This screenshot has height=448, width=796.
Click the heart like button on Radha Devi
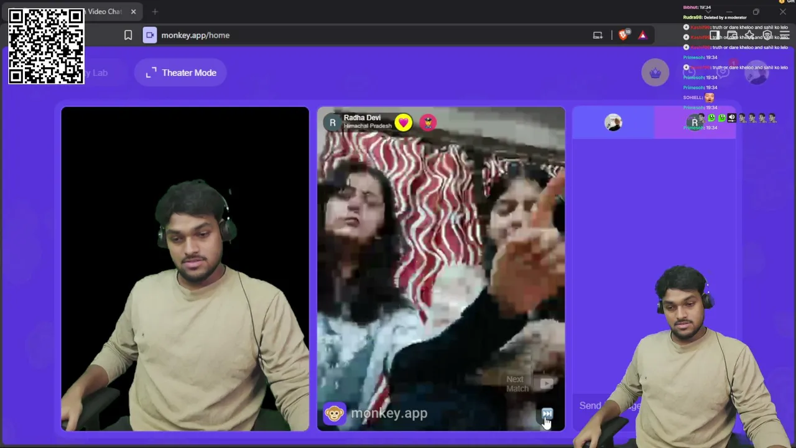click(403, 123)
